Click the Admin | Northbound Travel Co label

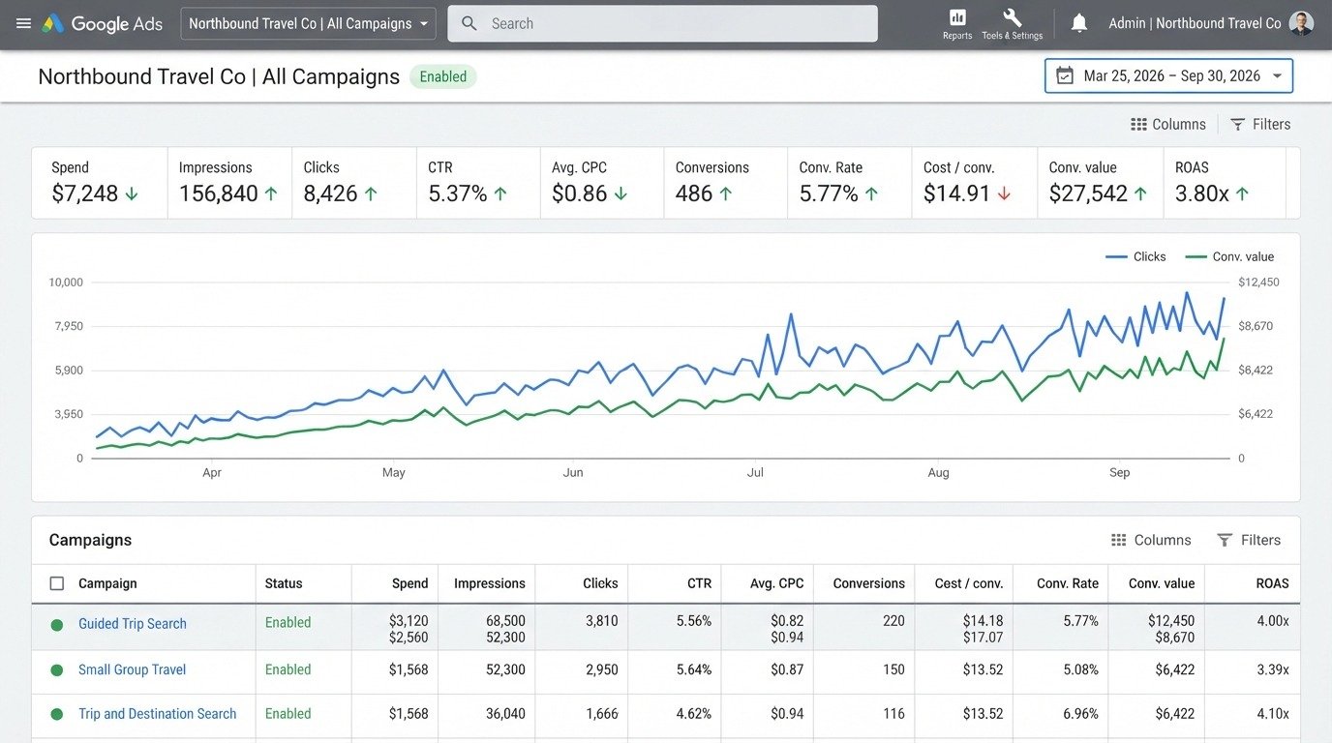(x=1195, y=23)
